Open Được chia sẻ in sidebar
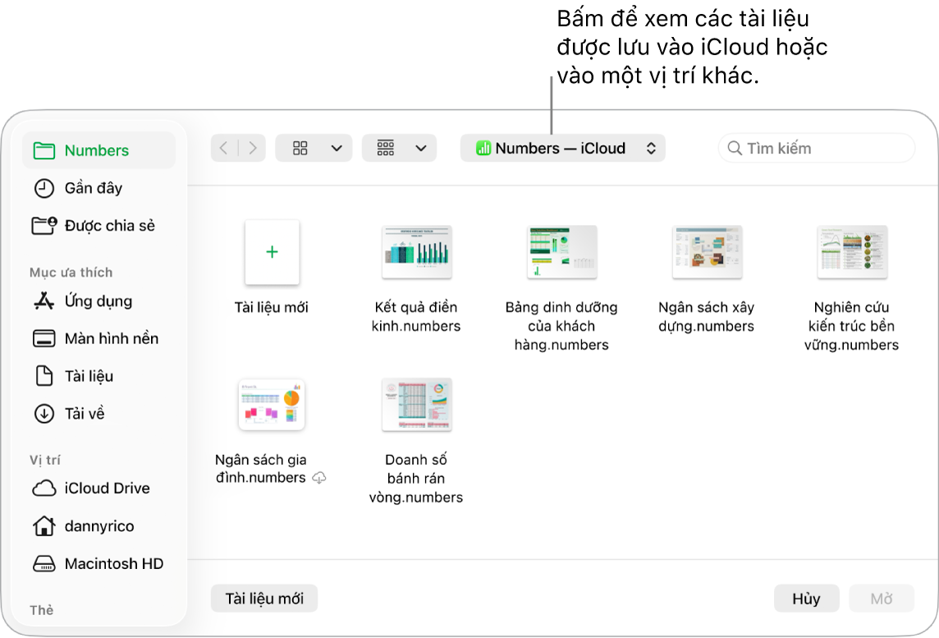The image size is (939, 638). [x=98, y=225]
